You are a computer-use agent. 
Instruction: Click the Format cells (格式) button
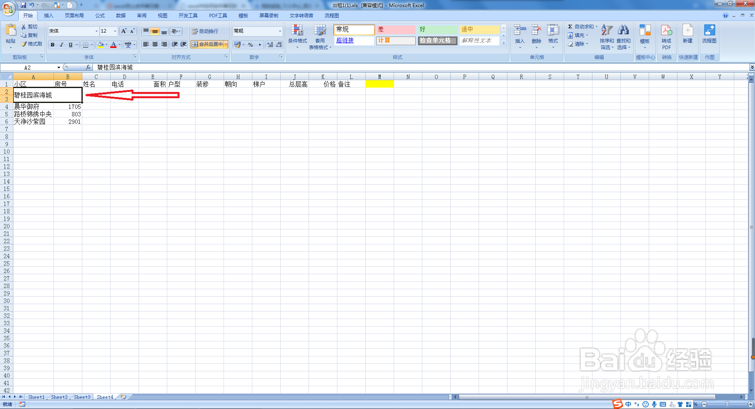553,37
